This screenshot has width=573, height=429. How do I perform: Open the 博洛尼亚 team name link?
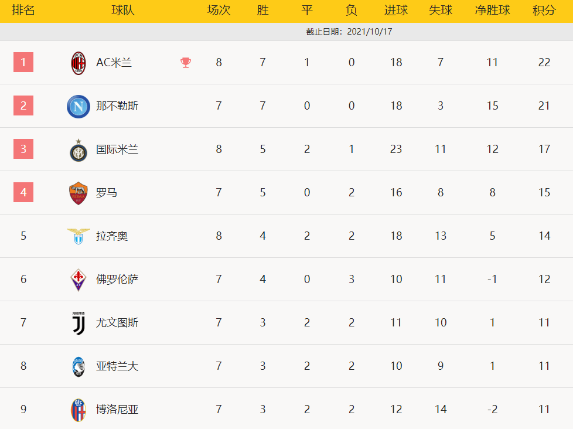pyautogui.click(x=117, y=409)
